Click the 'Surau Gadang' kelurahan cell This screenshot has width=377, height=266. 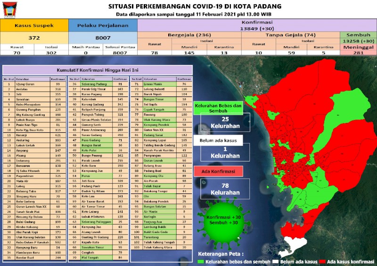tap(97, 135)
